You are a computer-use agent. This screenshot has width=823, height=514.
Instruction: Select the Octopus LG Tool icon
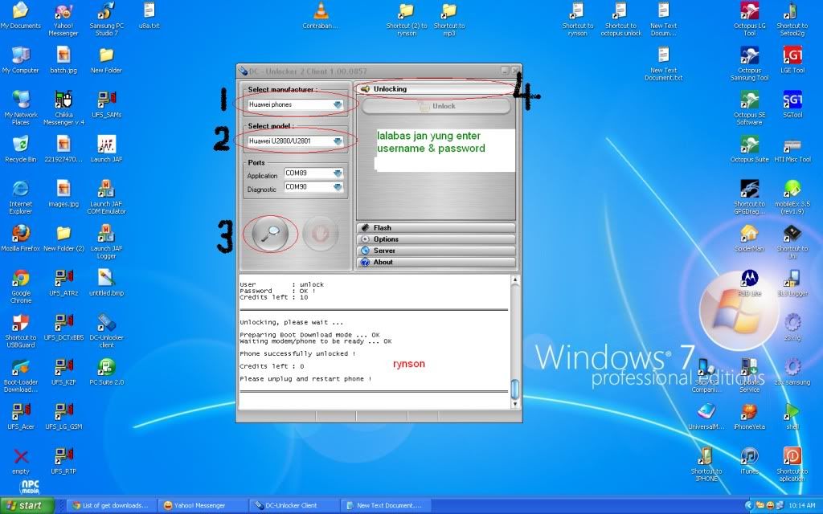(x=750, y=20)
